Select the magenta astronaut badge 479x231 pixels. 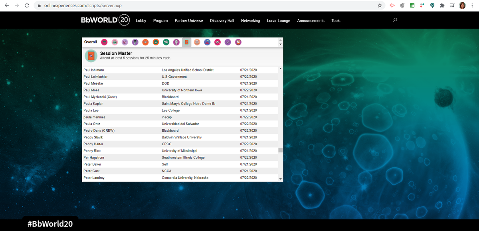click(x=176, y=42)
